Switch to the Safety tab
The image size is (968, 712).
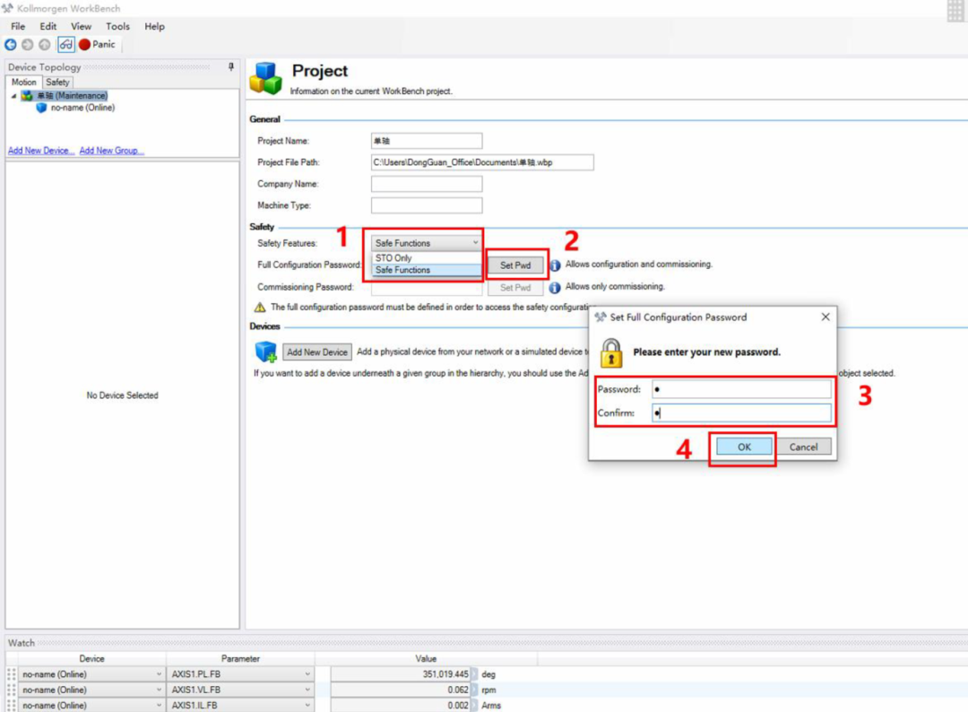[57, 82]
